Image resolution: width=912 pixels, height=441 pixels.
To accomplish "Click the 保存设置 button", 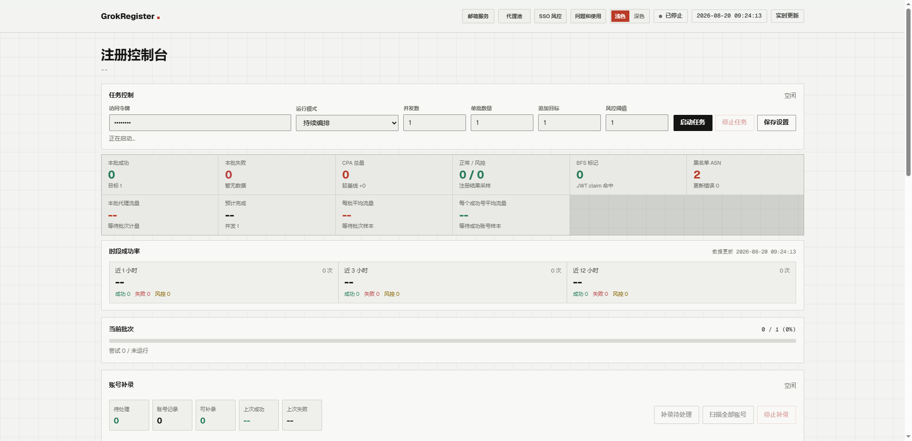I will (776, 122).
